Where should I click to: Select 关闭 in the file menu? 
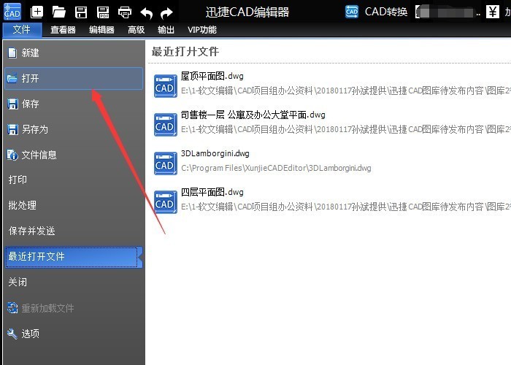[74, 282]
